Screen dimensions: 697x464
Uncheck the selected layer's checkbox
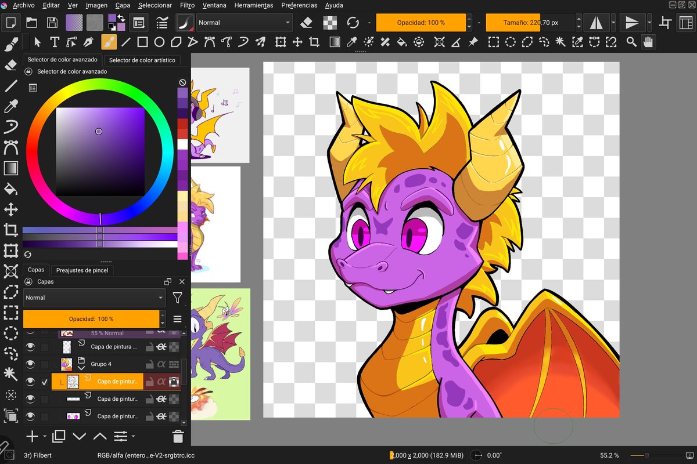coord(45,382)
